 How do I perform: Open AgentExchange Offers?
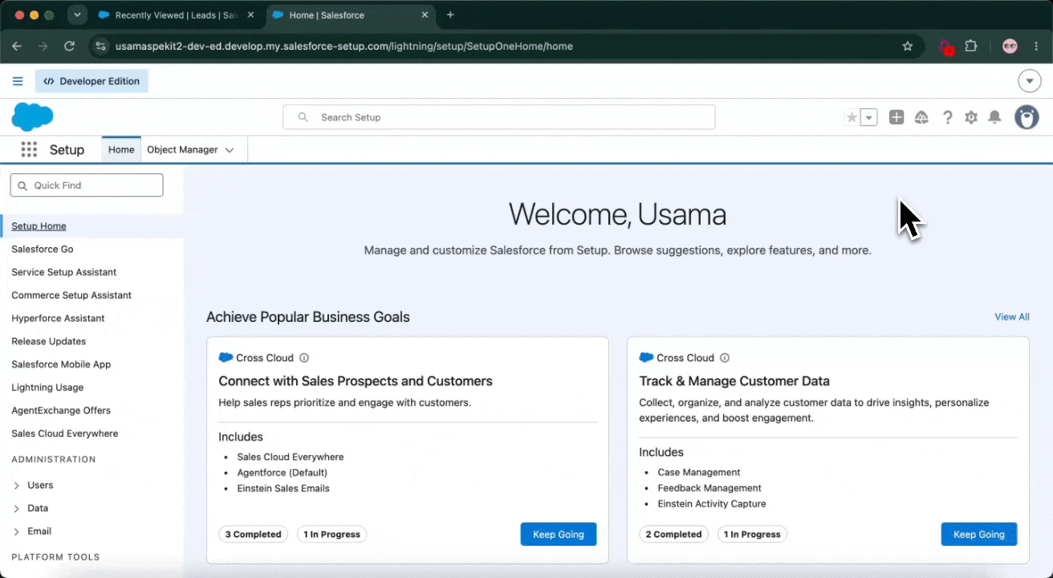point(61,410)
